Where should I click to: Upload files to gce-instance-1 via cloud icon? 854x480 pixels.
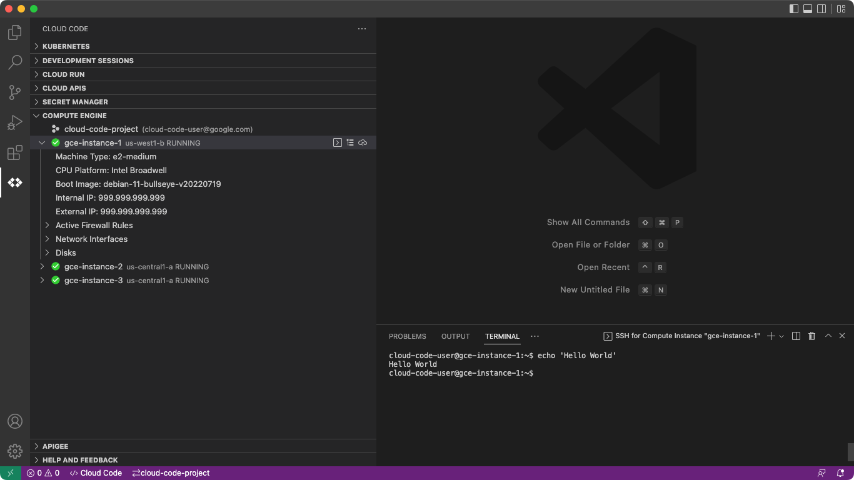[363, 143]
